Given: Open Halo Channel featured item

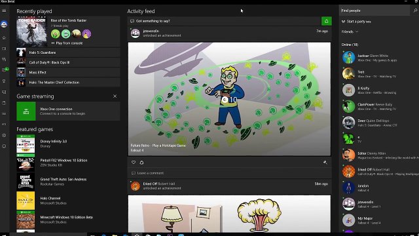Looking at the screenshot, I should click(x=68, y=201).
